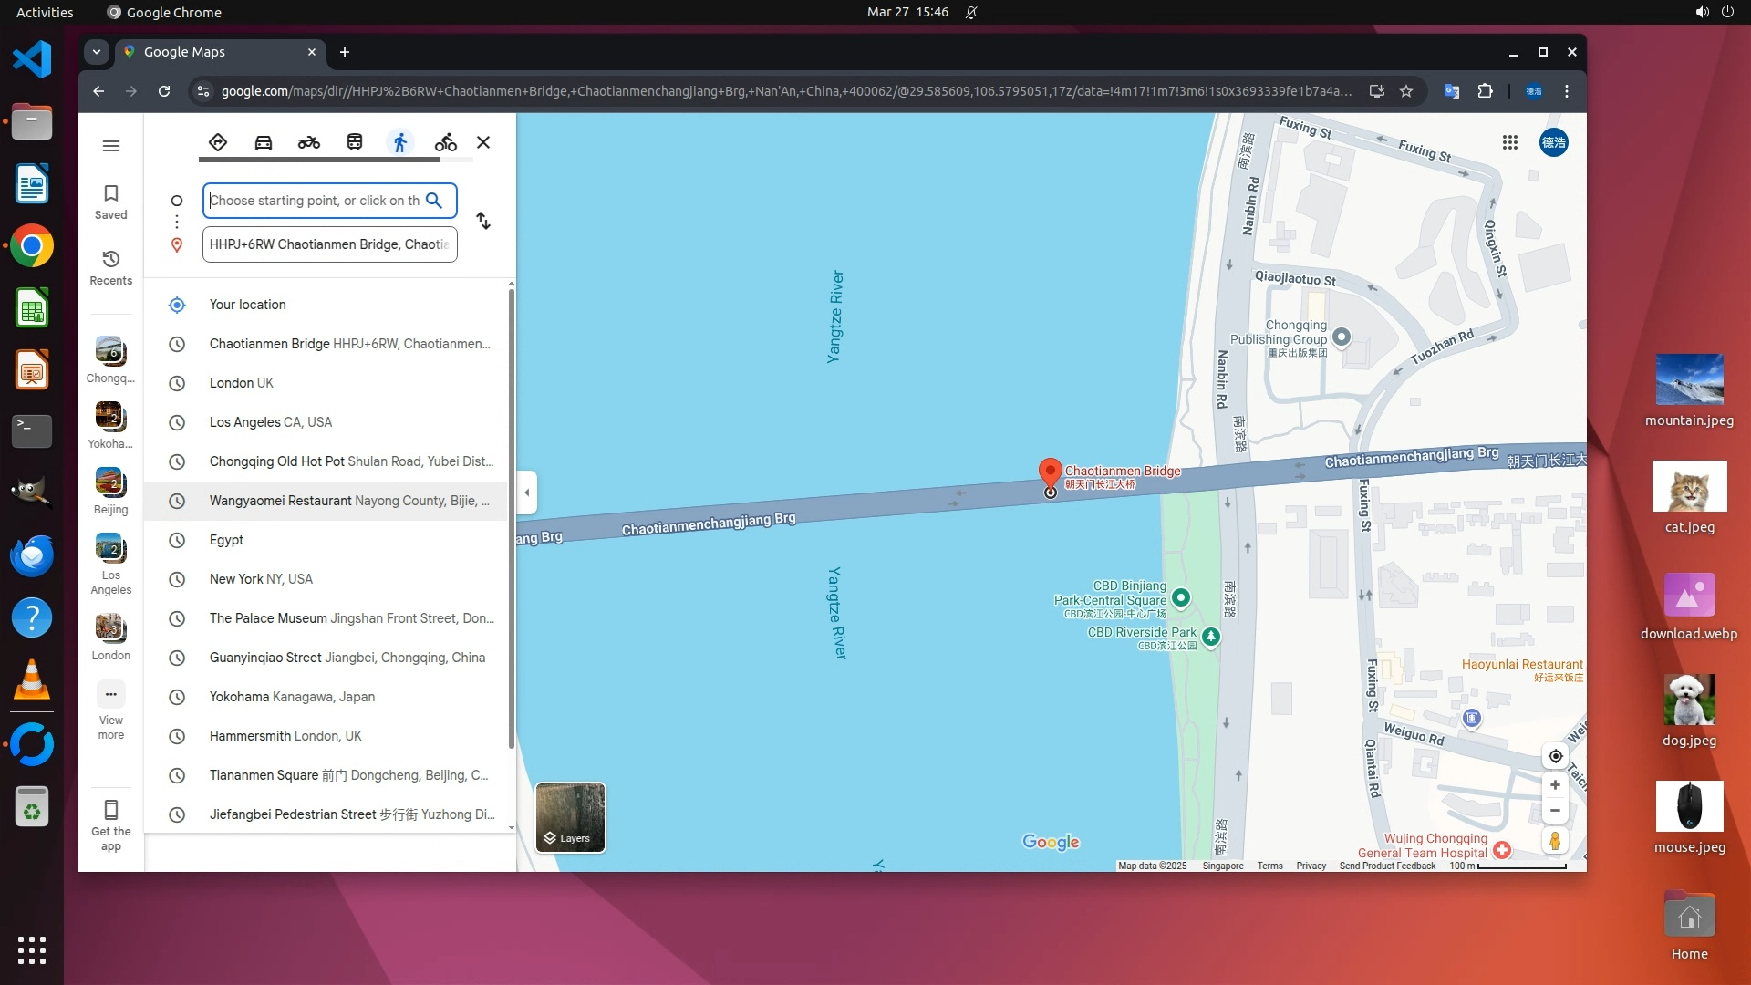This screenshot has width=1751, height=985.
Task: Collapse the side panel arrow
Action: 526,493
